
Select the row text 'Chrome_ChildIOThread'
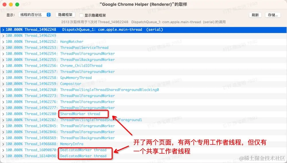coord(81,66)
